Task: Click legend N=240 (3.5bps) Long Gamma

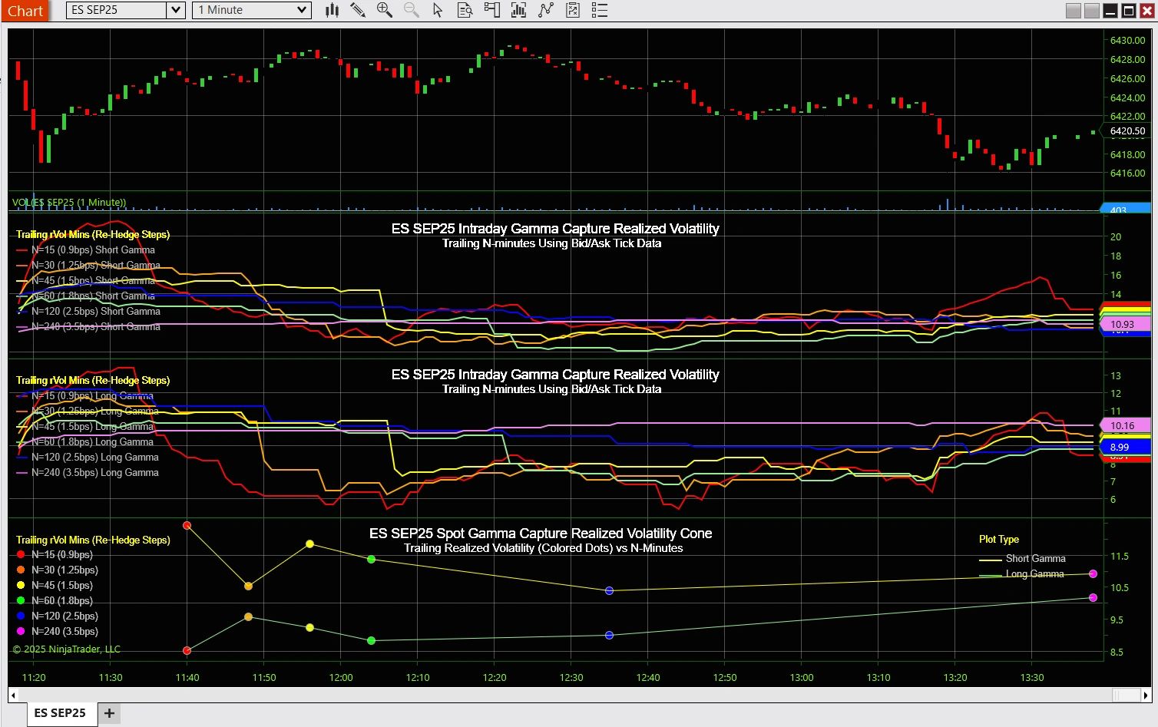Action: click(88, 473)
